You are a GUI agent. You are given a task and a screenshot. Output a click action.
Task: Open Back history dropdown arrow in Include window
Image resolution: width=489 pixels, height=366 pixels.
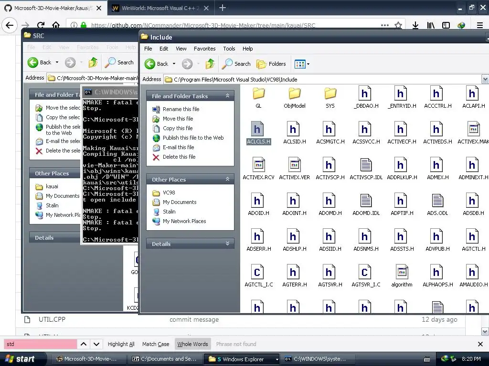(x=174, y=64)
